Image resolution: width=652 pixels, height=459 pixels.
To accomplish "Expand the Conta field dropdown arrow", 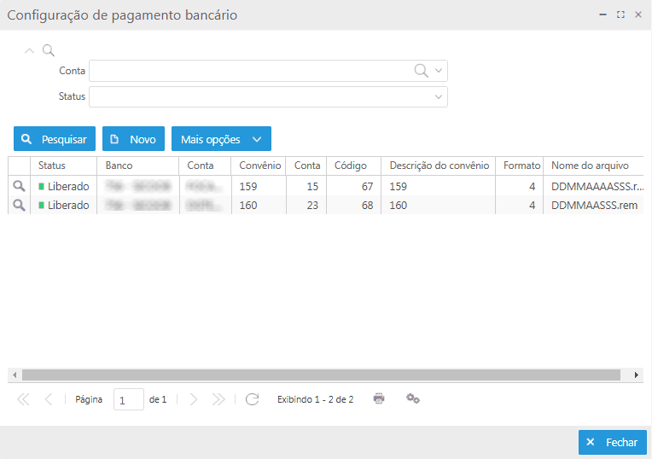I will click(439, 71).
